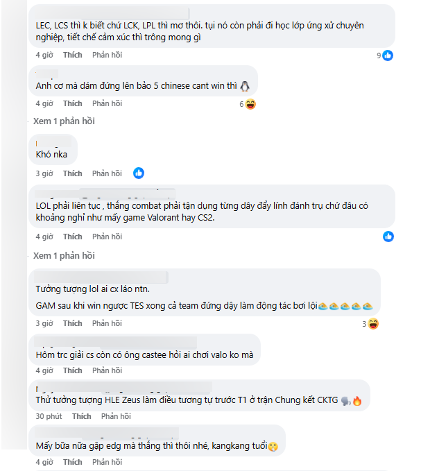The width and height of the screenshot is (421, 471).
Task: Click the like reaction icon on the Valorant hay CS2 comment
Action: tap(388, 237)
